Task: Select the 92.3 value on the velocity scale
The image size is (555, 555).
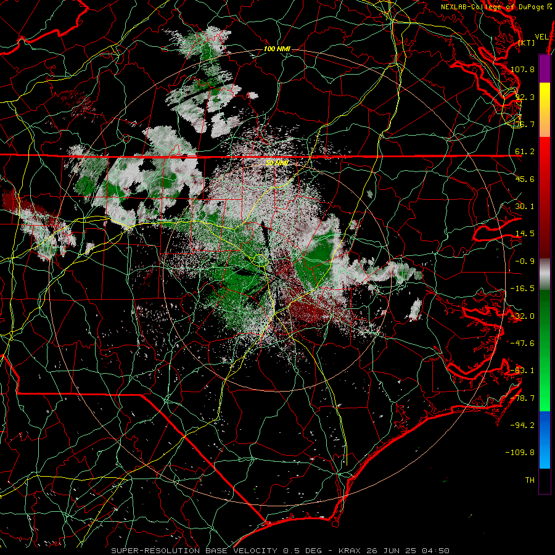Action: coord(525,97)
